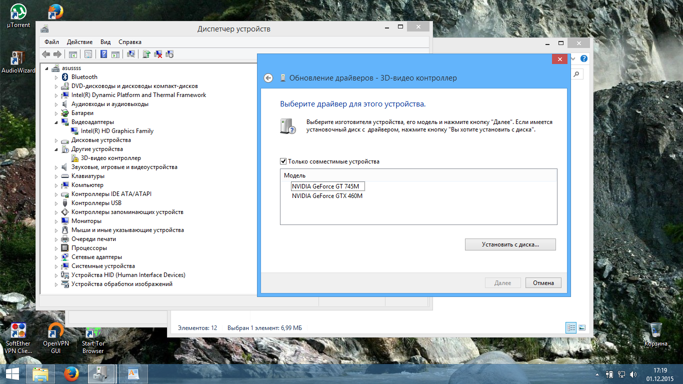Collapse the 'Видеоадаптеры' node
Image resolution: width=683 pixels, height=384 pixels.
(x=56, y=122)
